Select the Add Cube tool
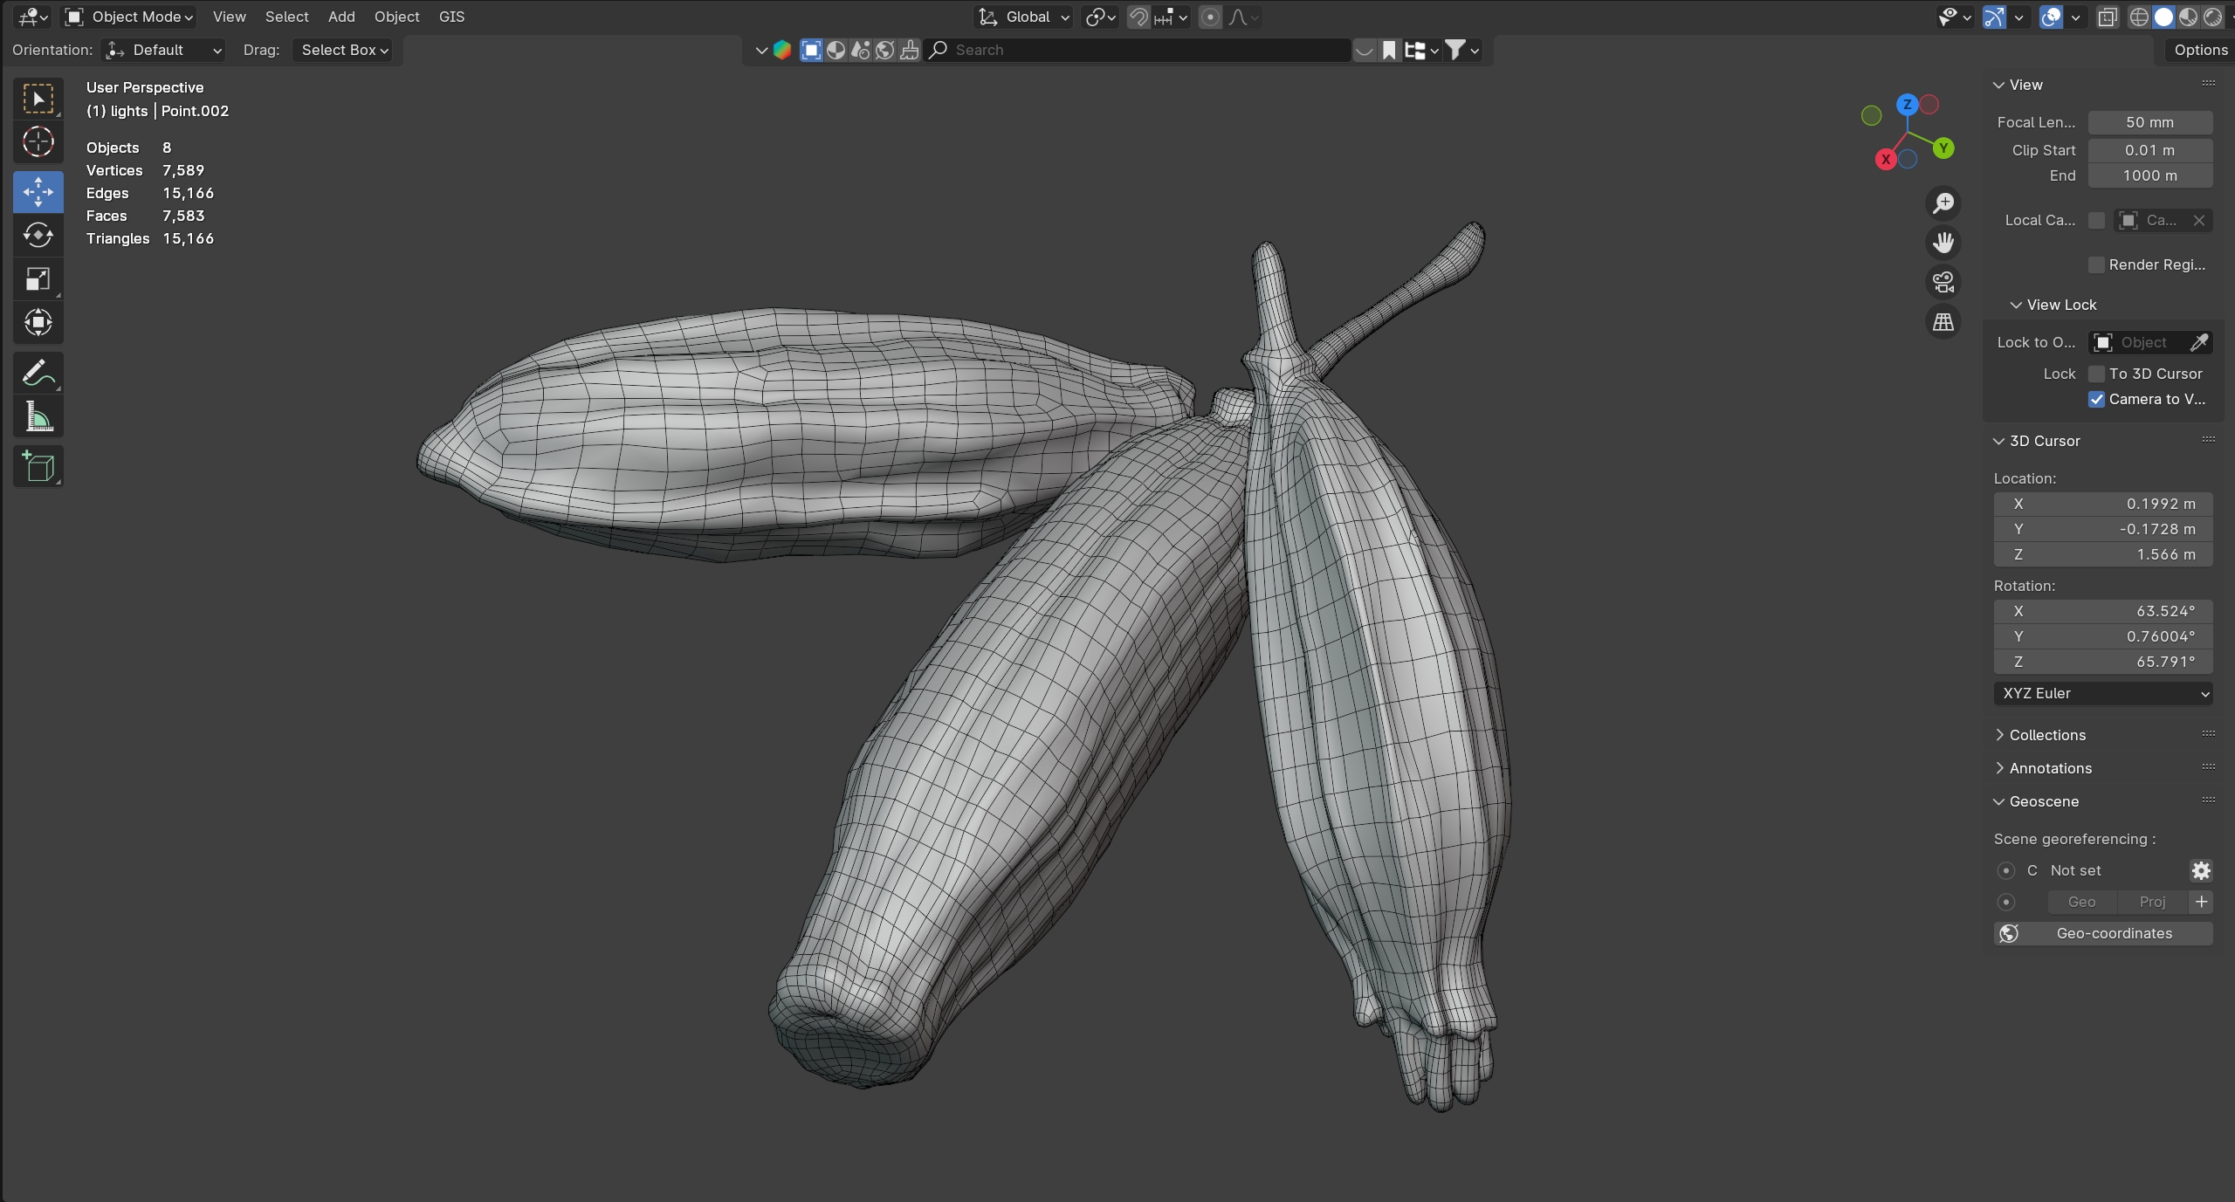Screen dimensions: 2235x1202 pos(38,467)
